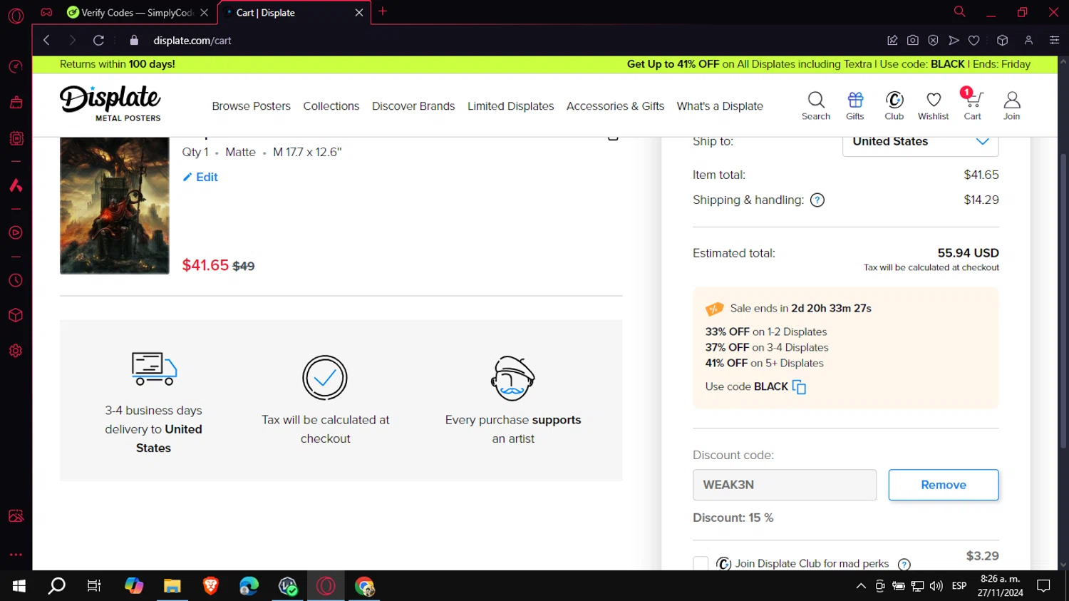Click the Opera sidebar three-dots more icon
1069x601 pixels.
(x=16, y=554)
